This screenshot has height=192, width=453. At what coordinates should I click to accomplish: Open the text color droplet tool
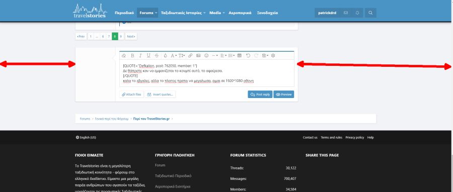(x=165, y=56)
